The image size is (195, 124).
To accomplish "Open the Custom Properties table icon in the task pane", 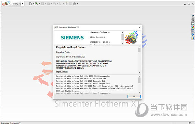I will click(x=193, y=31).
